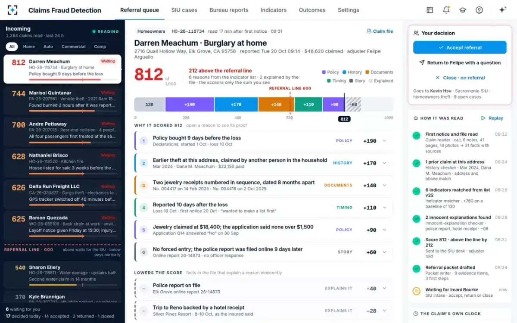Click the queue icon beside How it was read

(416, 118)
